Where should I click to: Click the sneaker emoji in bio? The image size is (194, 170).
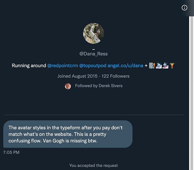click(158, 66)
